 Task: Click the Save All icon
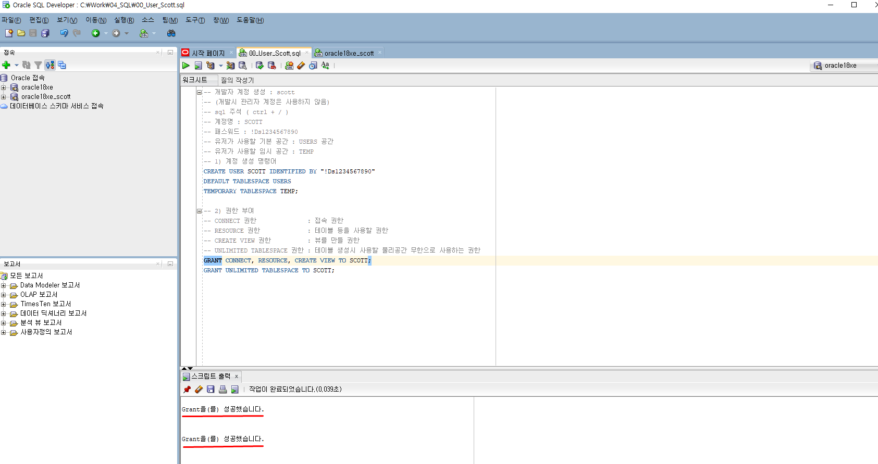pos(45,33)
